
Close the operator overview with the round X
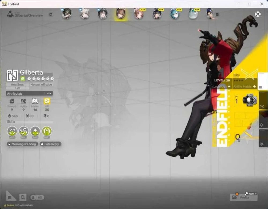[x=258, y=14]
